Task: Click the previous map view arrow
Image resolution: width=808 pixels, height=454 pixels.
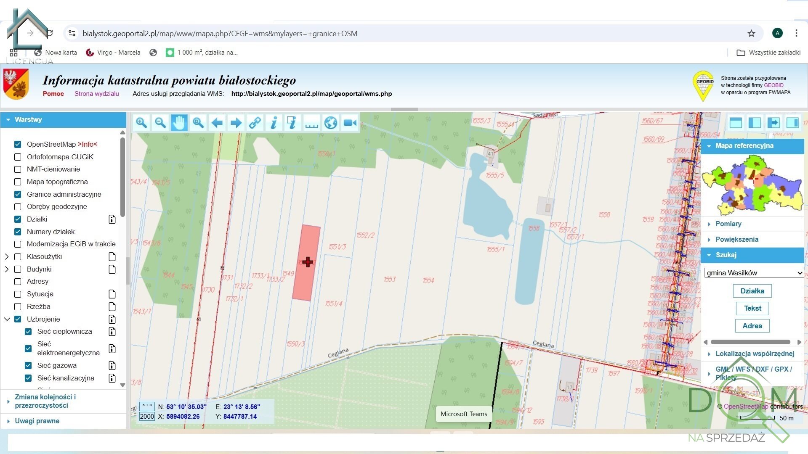Action: (217, 123)
